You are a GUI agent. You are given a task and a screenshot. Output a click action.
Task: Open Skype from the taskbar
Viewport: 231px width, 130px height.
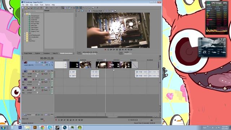(x=50, y=127)
